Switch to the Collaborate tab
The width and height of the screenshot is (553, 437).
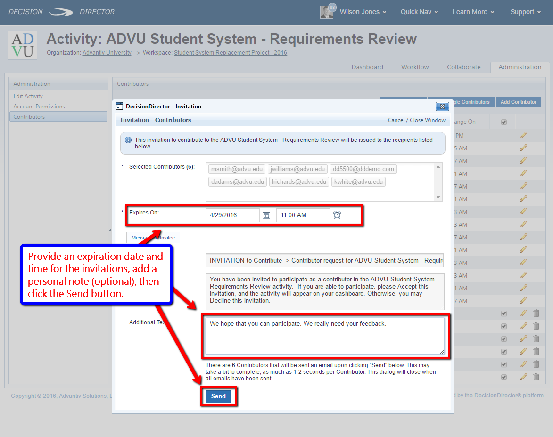(464, 67)
